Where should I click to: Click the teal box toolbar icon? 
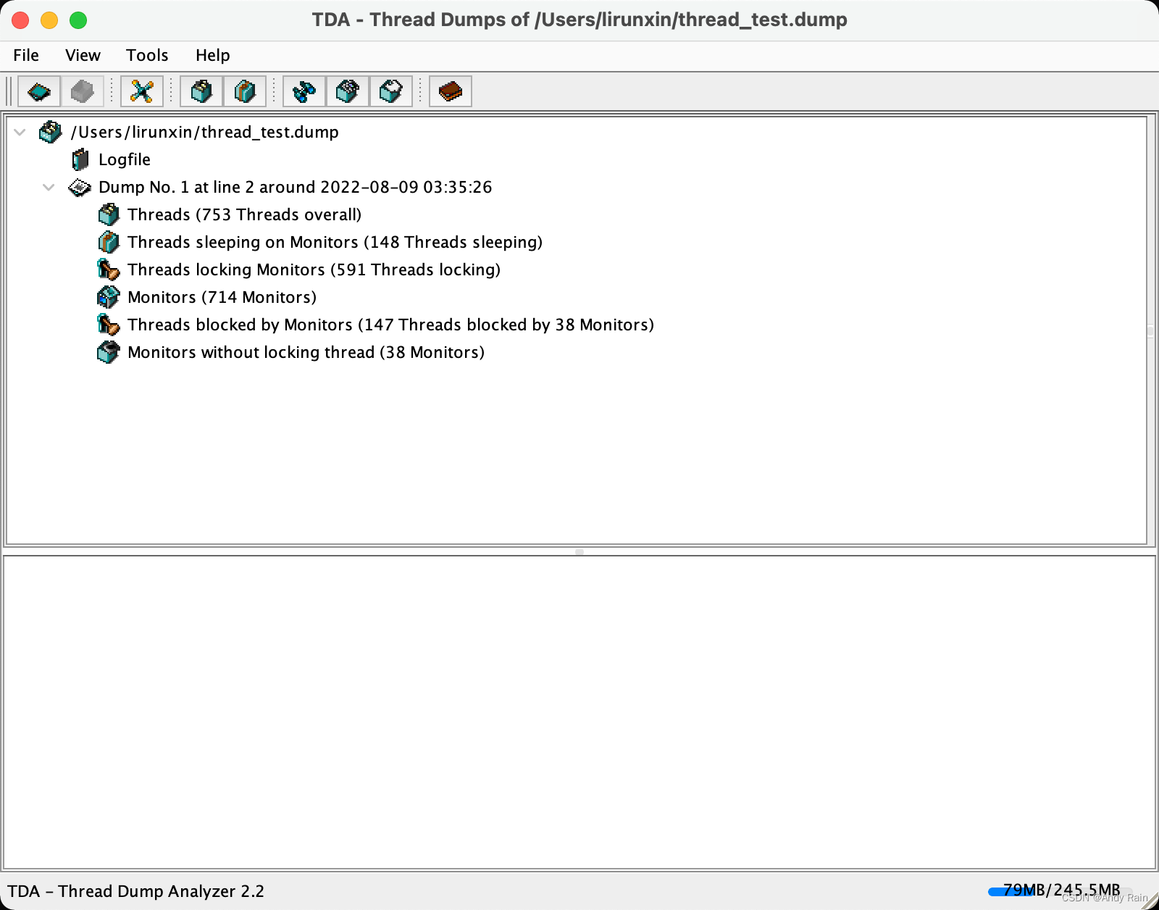pos(201,91)
